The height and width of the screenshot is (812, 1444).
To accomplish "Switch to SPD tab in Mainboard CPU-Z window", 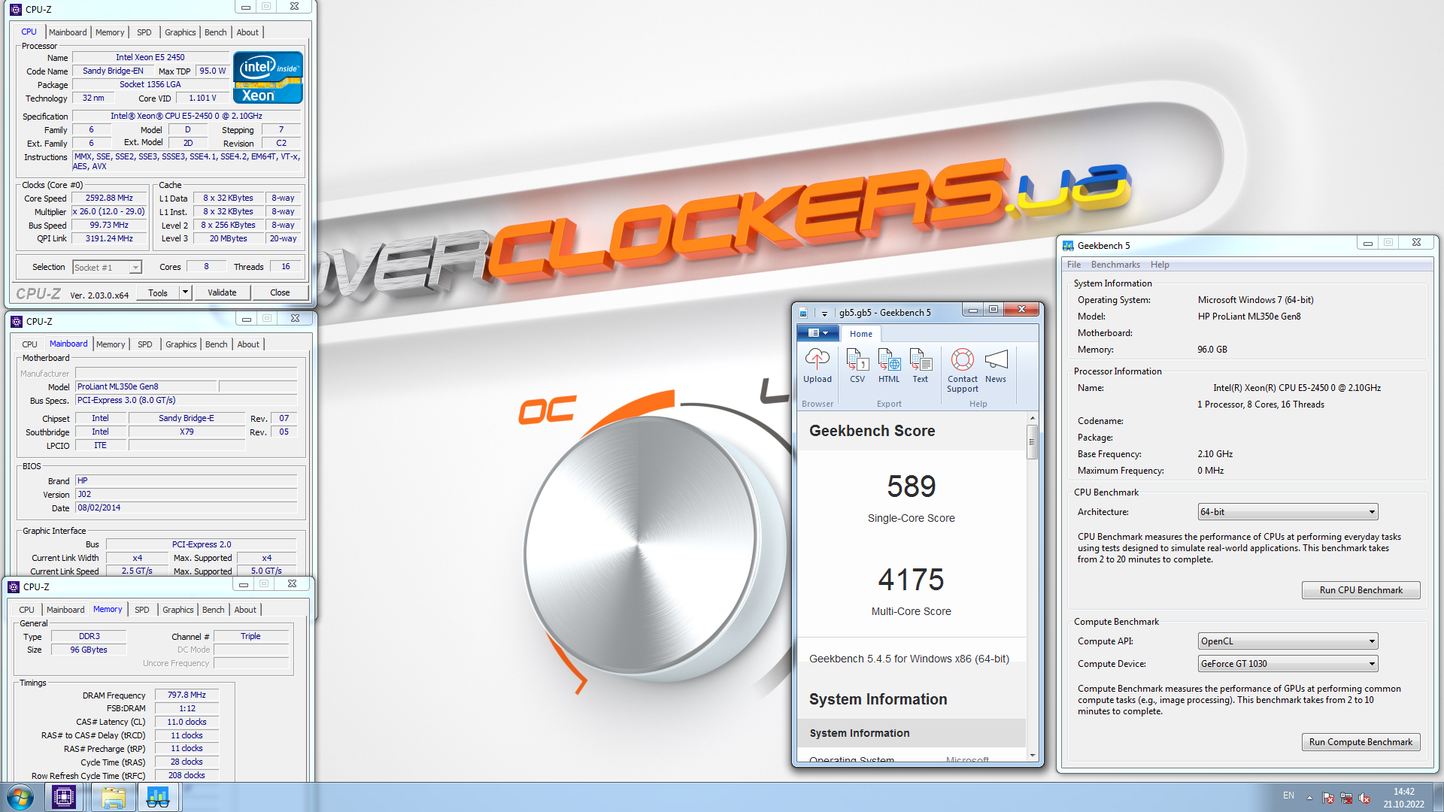I will 145,344.
